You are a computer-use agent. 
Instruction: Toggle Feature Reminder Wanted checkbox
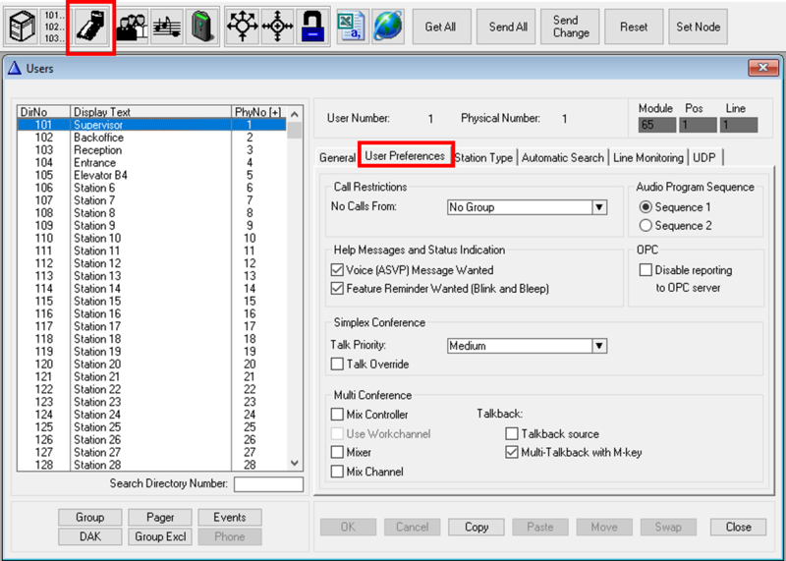(337, 289)
